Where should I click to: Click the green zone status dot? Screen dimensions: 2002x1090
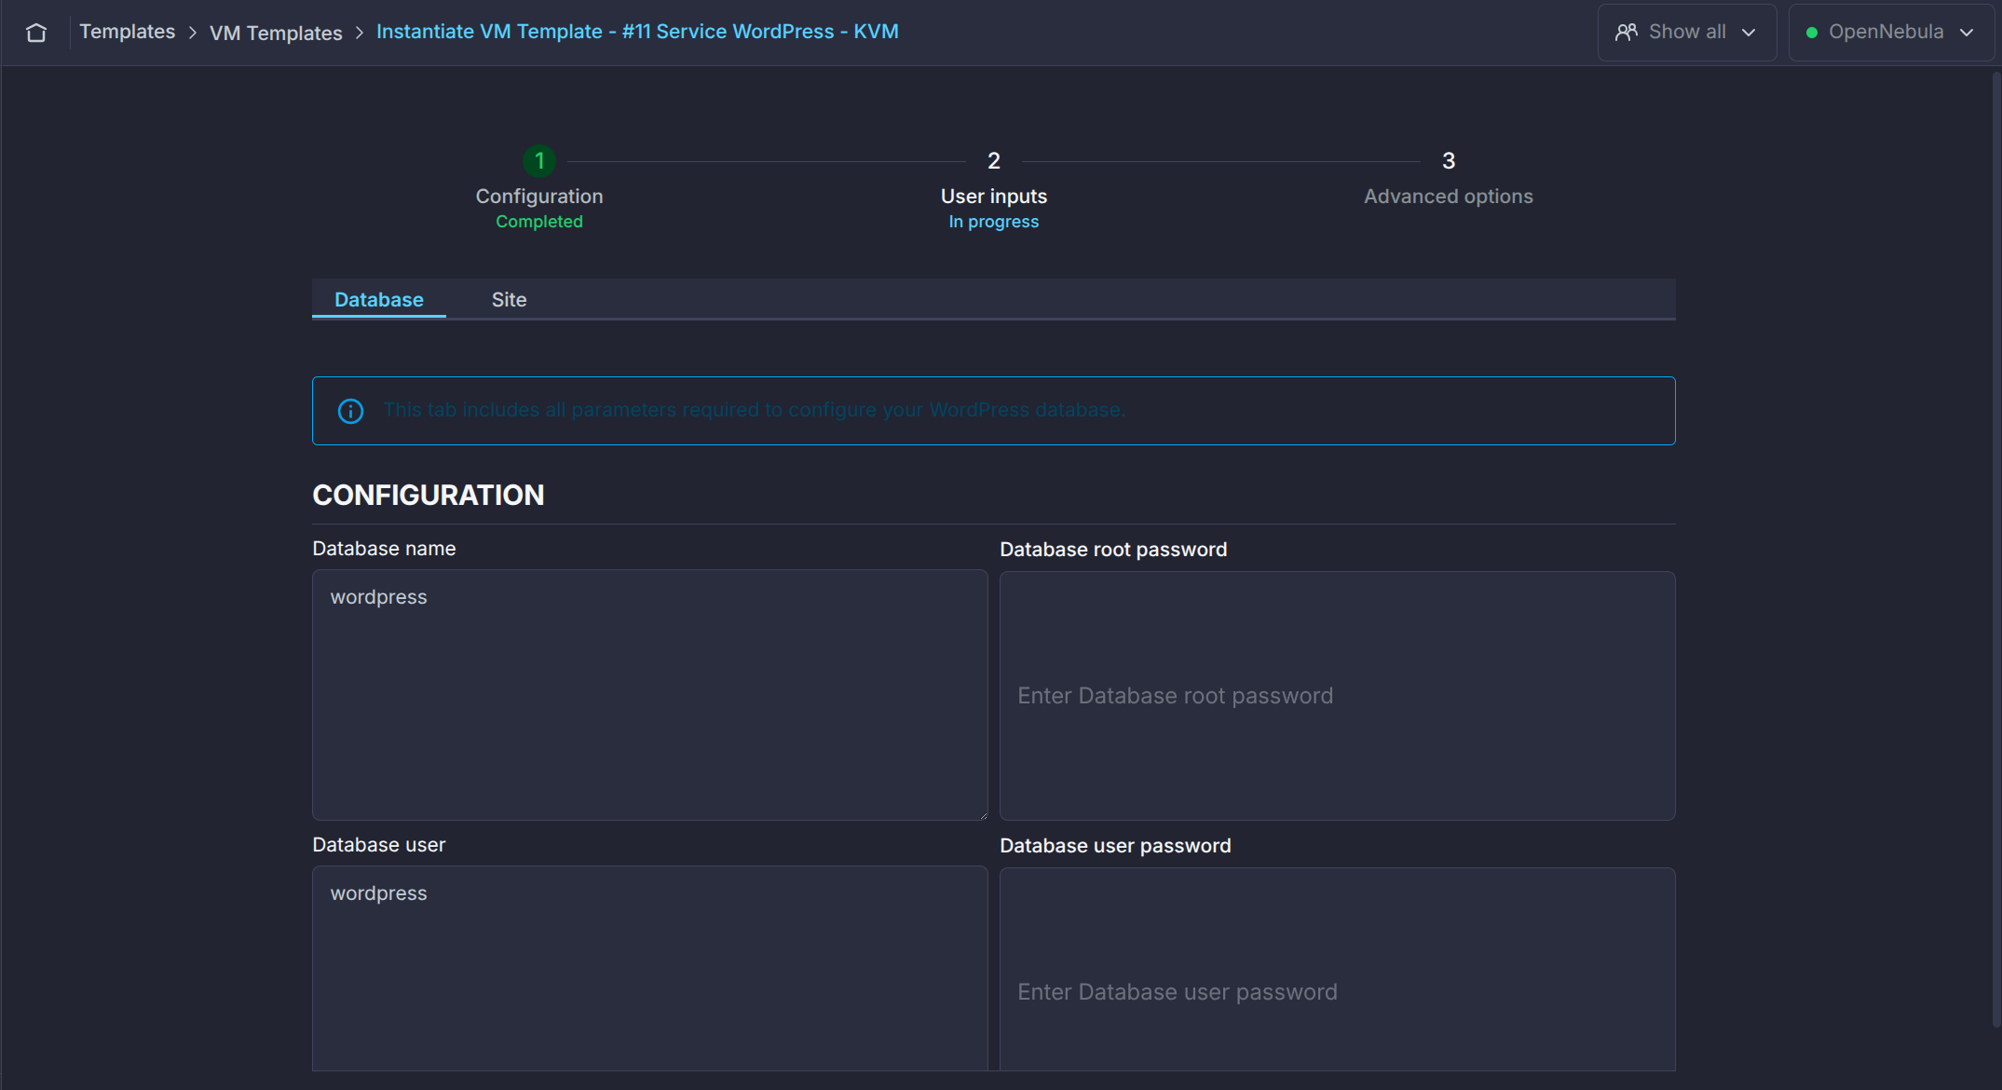pyautogui.click(x=1812, y=33)
